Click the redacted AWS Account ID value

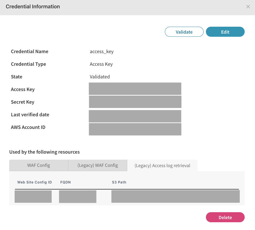click(135, 129)
